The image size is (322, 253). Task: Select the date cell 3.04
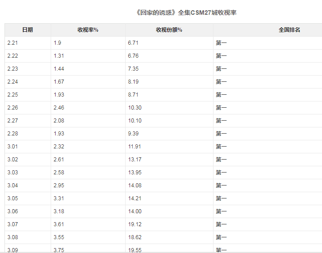coord(28,186)
